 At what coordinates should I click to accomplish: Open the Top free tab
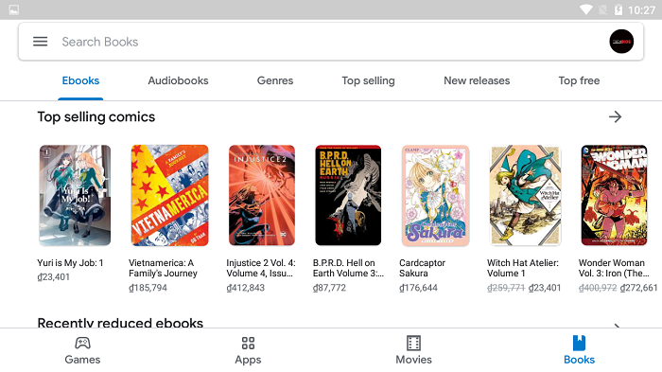tap(579, 80)
